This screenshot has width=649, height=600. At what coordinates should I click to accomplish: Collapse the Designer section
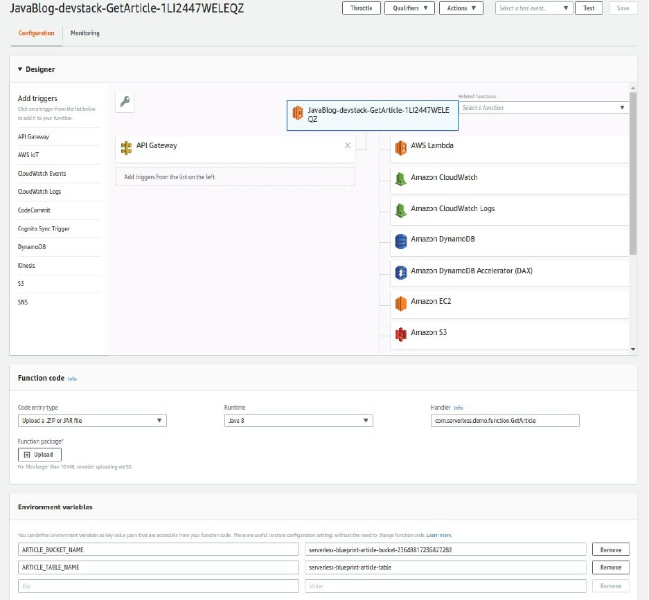[x=20, y=69]
